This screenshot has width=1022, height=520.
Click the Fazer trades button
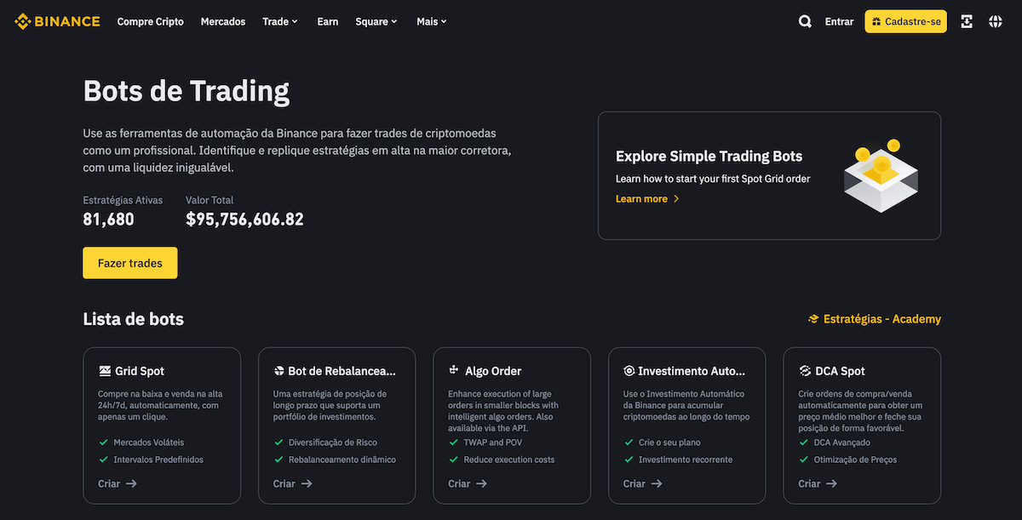129,262
